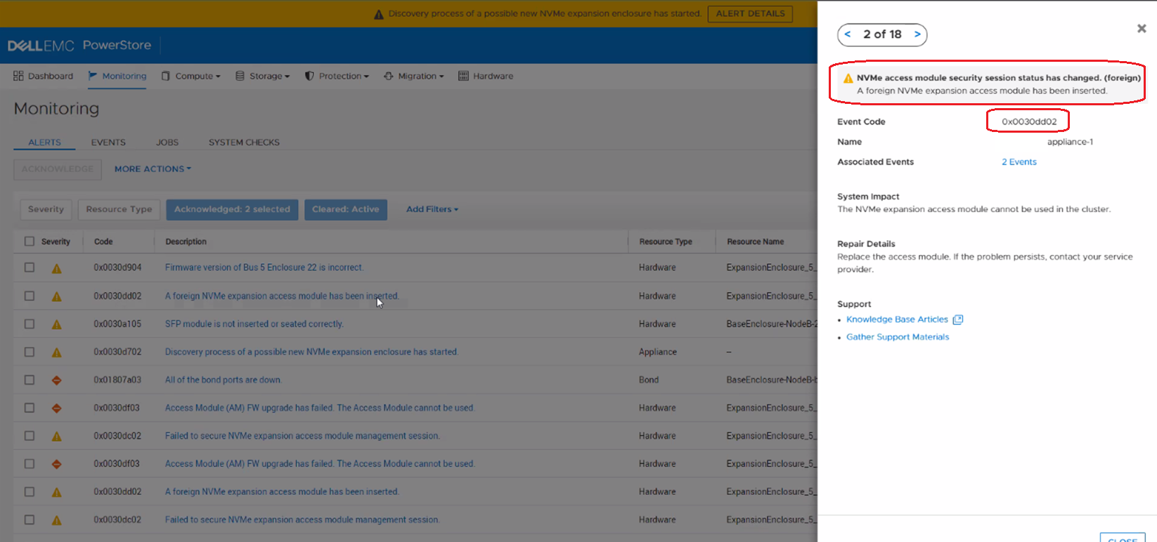Click the Alert Details banner button
Screen dimensions: 1157x542
(750, 13)
